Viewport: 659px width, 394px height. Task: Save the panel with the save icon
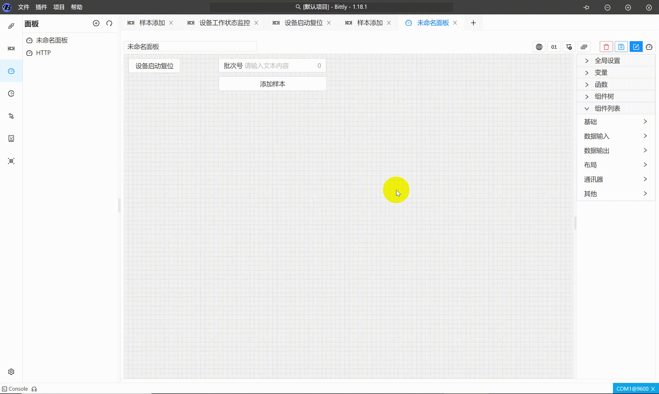pyautogui.click(x=621, y=47)
